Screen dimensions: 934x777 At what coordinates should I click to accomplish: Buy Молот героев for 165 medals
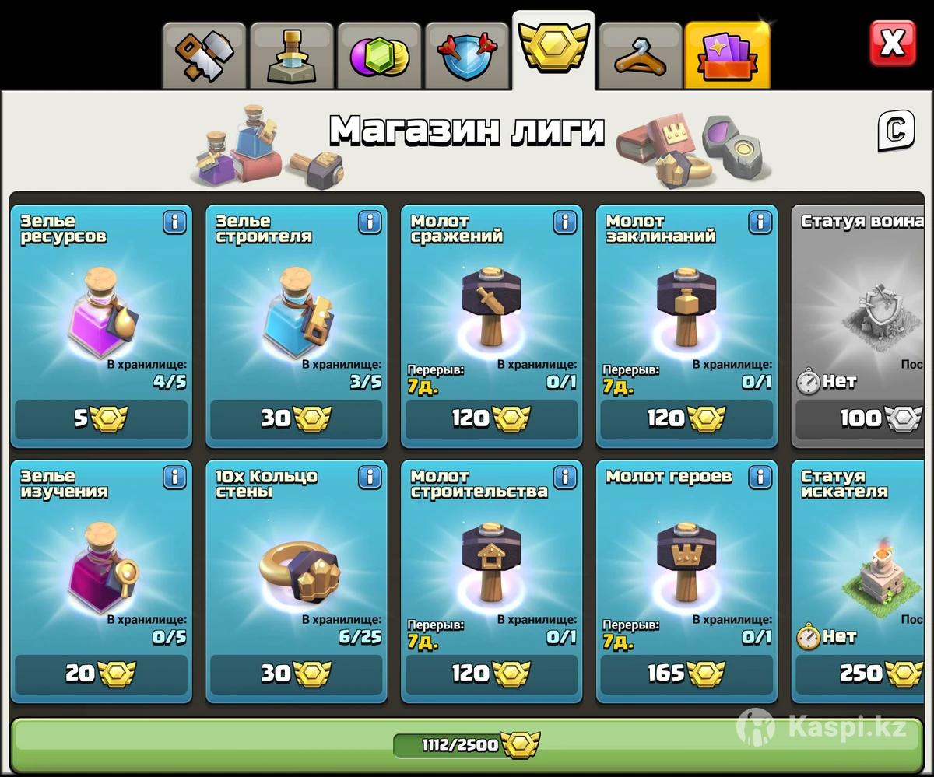click(686, 674)
